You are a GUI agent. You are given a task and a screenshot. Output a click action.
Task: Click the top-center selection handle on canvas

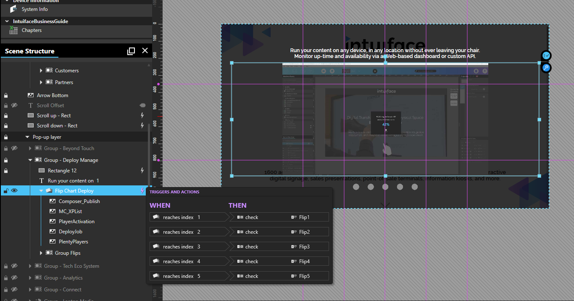click(x=385, y=63)
